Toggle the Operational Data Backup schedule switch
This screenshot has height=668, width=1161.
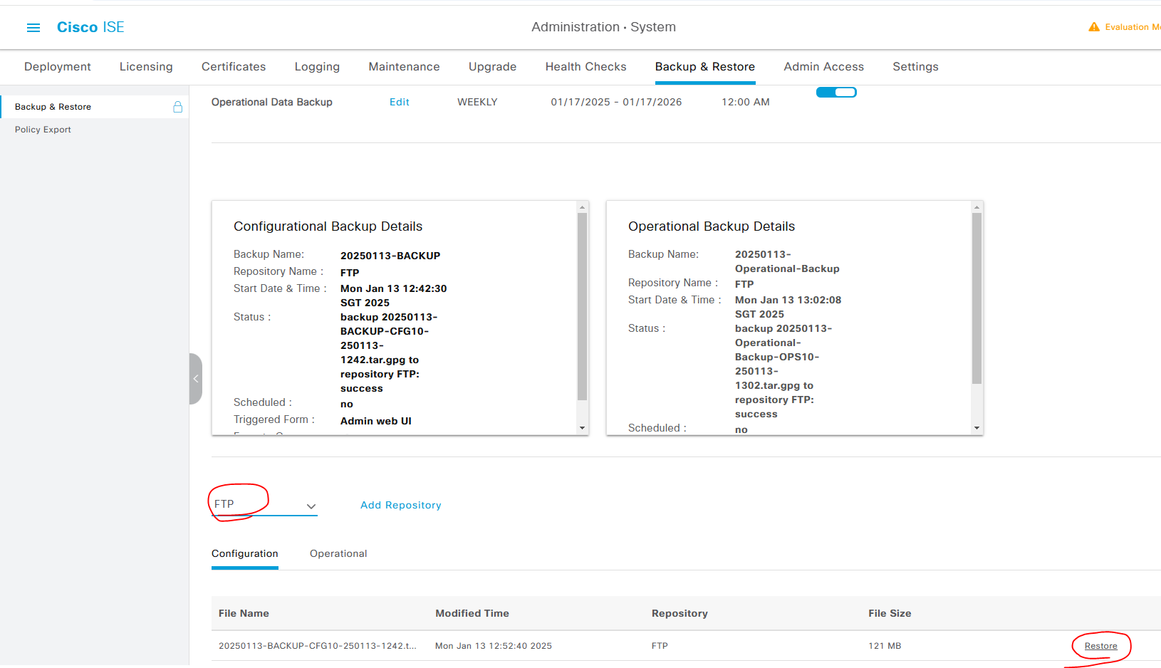(x=836, y=92)
